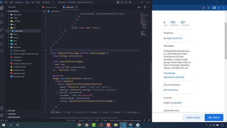Open Chrome three-dot menu
The height and width of the screenshot is (128, 227).
coord(224,8)
